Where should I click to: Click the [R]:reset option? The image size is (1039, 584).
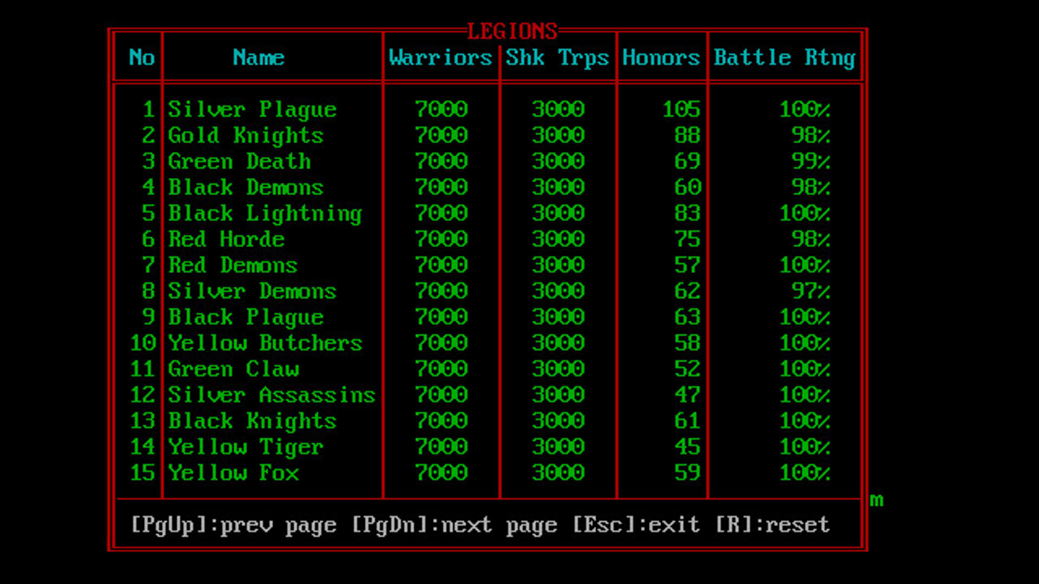pos(773,525)
